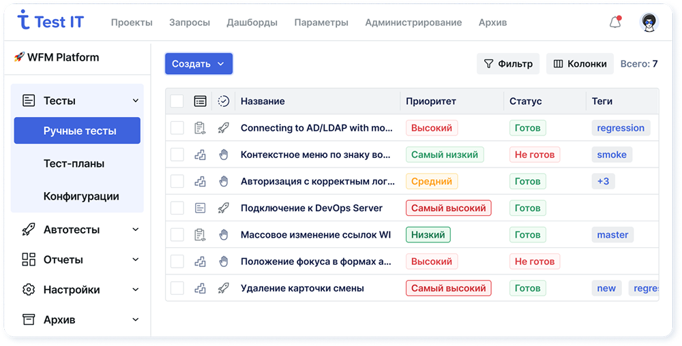Open Дашборды in the top navigation

[252, 22]
